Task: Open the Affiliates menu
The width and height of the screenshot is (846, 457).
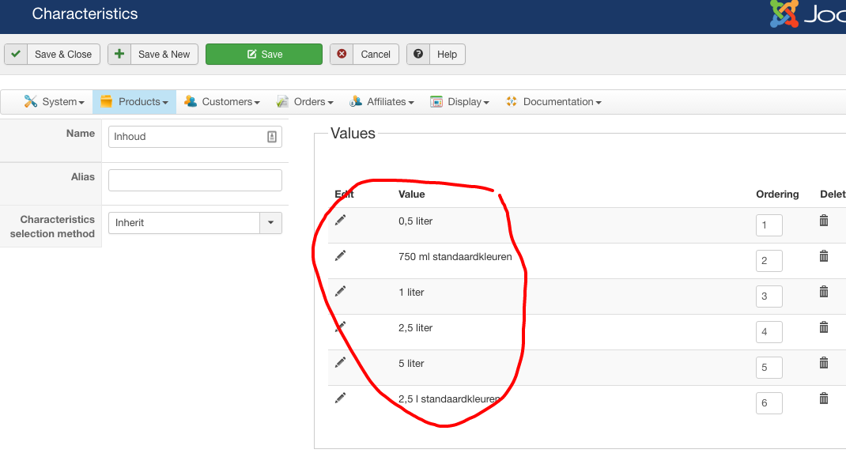Action: click(x=381, y=101)
